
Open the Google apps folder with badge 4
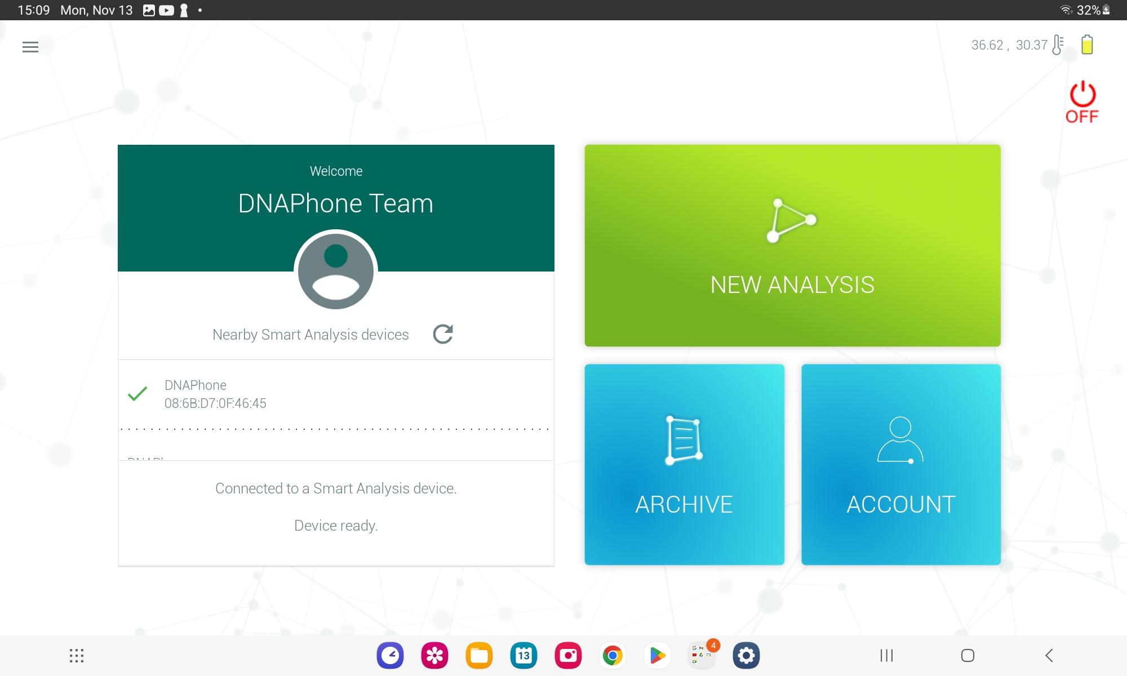coord(702,655)
